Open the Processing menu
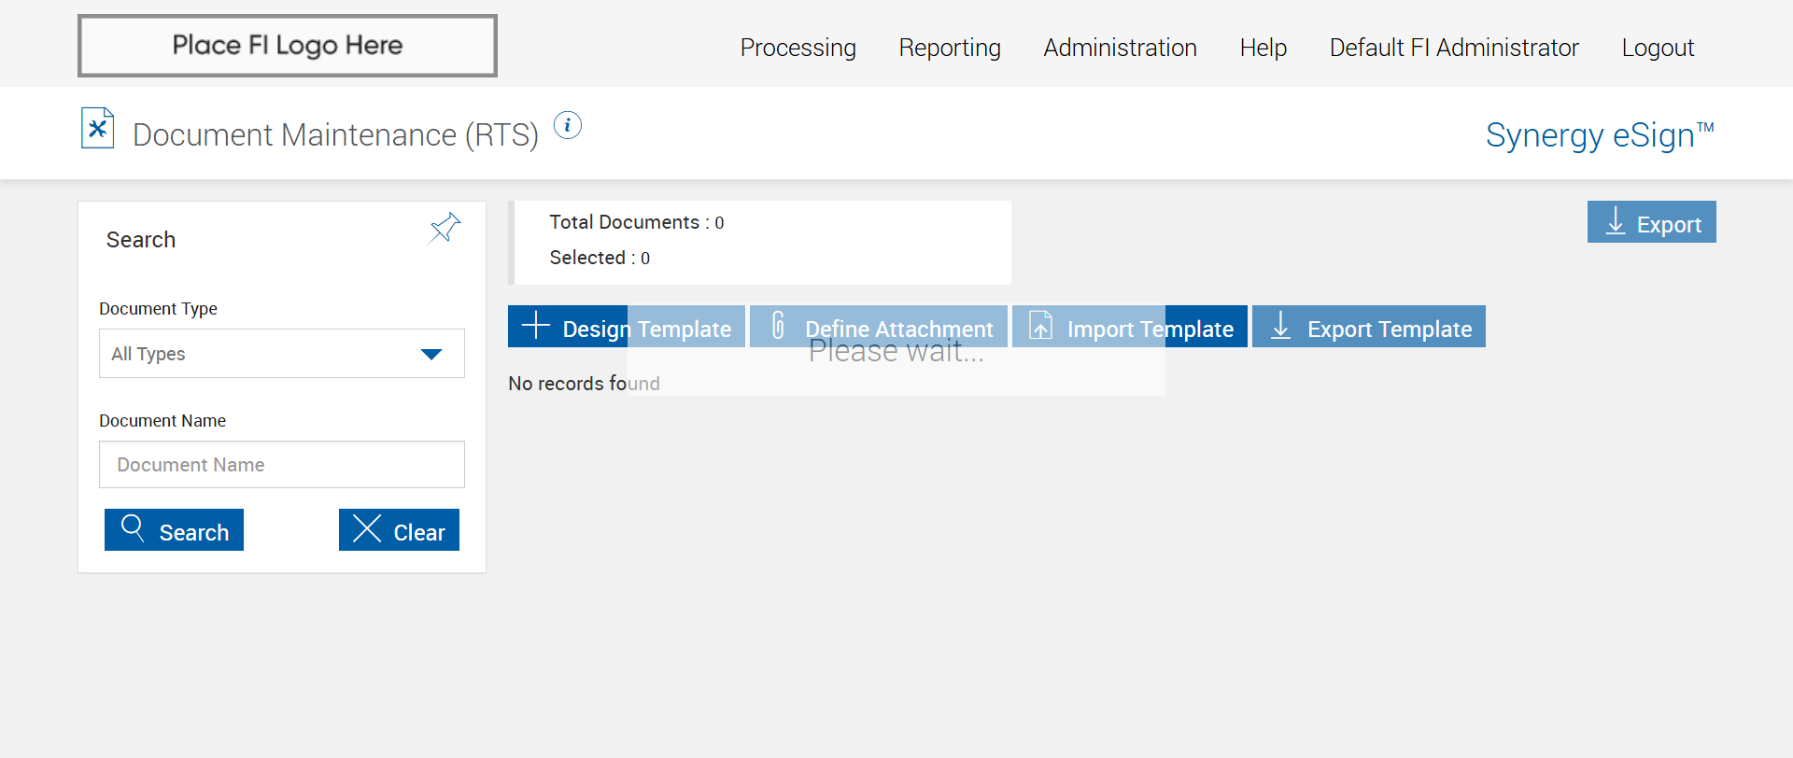The height and width of the screenshot is (758, 1793). click(x=798, y=48)
